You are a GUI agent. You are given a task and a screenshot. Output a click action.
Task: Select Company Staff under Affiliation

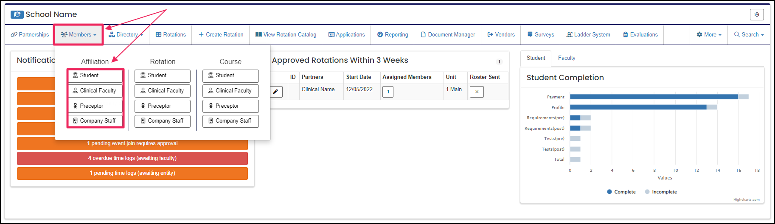click(95, 121)
